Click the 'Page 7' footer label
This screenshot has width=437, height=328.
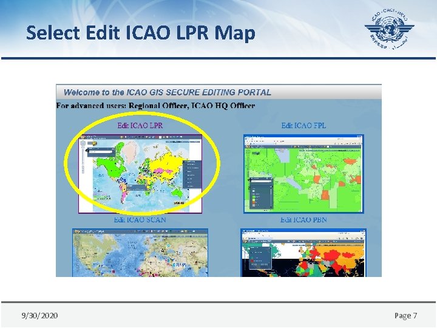coord(406,315)
